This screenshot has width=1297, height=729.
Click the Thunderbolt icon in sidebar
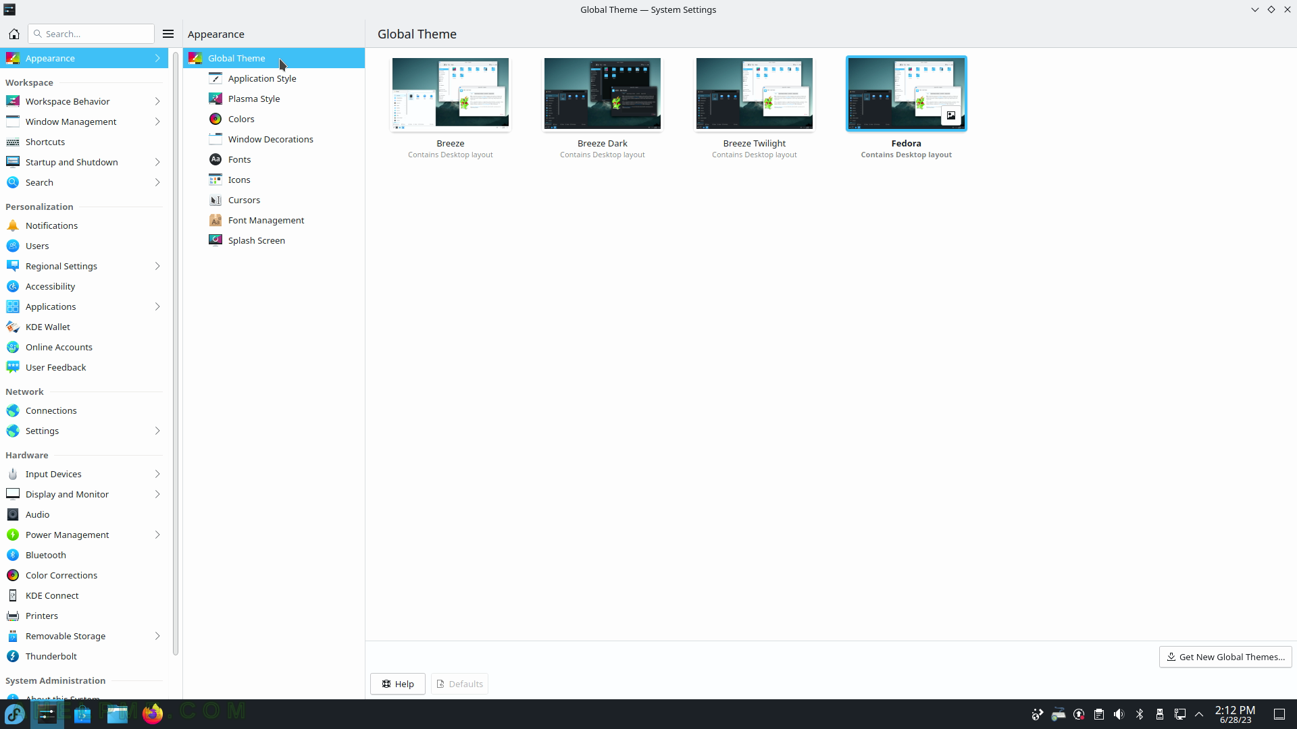pos(13,656)
